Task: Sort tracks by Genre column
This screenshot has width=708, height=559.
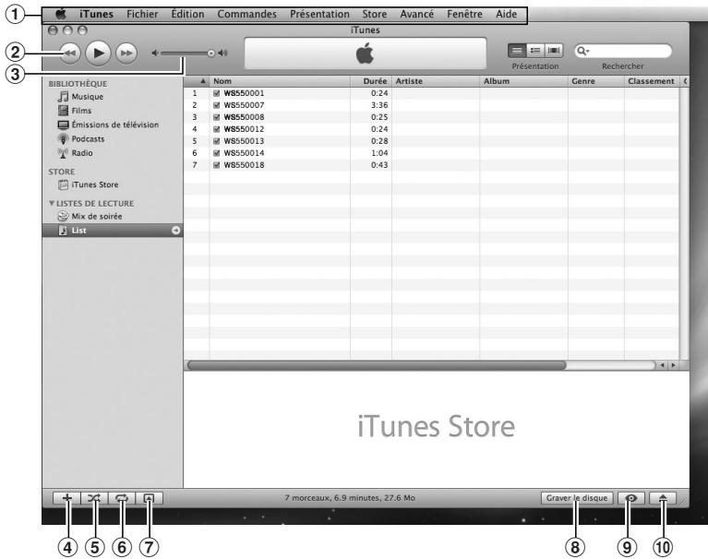Action: click(596, 81)
